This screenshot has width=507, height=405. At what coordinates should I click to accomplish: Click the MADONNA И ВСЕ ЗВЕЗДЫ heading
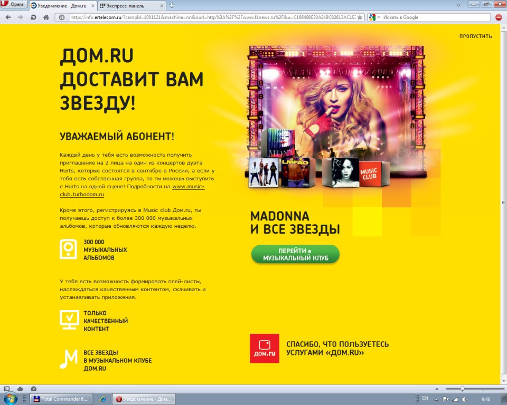pos(295,223)
